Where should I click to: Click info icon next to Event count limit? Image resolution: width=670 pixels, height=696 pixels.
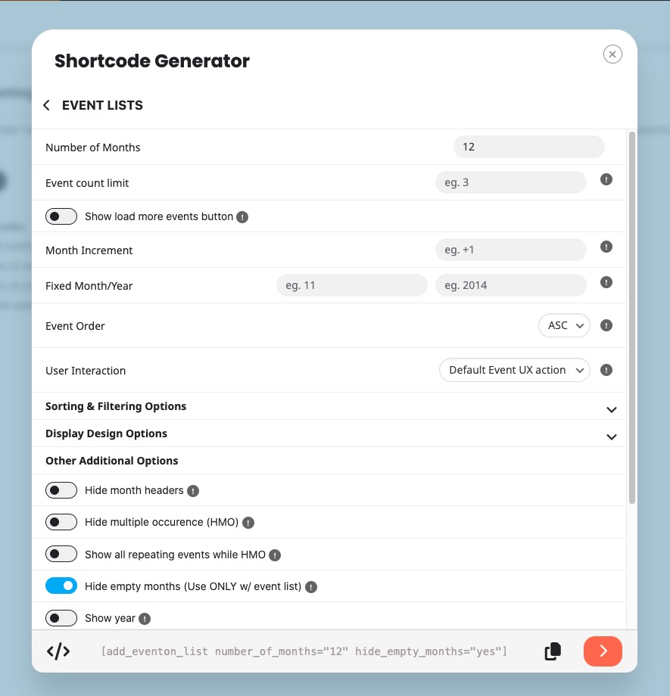tap(606, 180)
